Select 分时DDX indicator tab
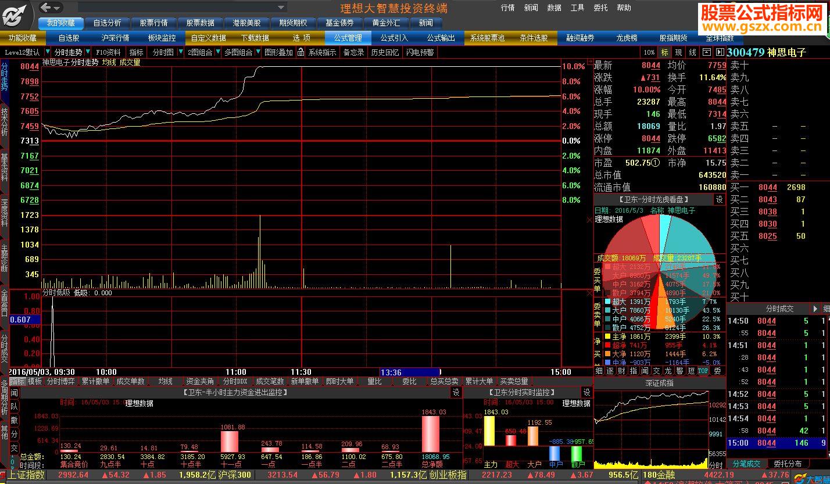 click(235, 381)
